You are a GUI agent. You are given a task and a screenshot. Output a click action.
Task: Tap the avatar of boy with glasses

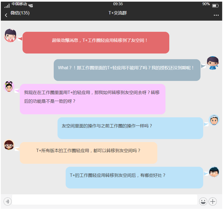[x=214, y=172]
